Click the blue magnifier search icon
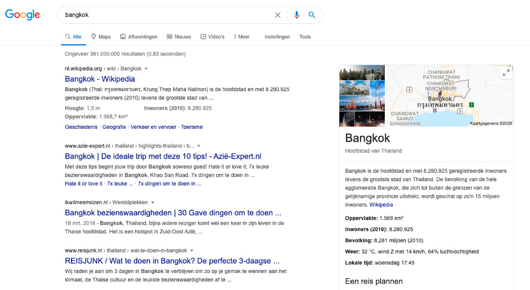 (312, 15)
